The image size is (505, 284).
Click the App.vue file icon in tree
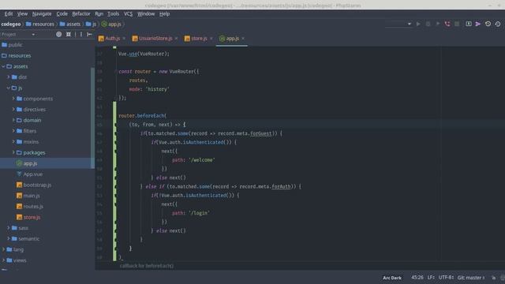tap(19, 174)
